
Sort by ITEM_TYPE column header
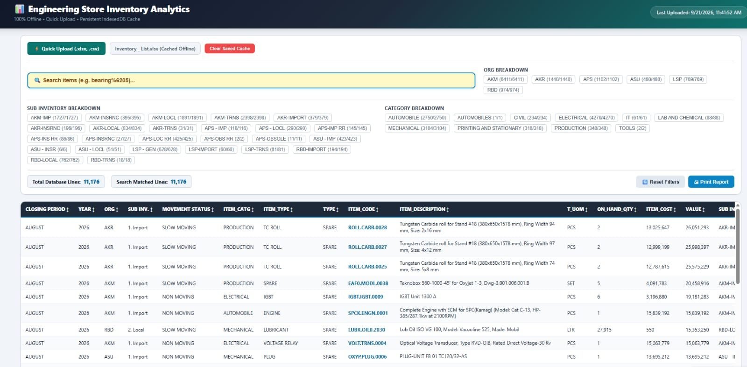click(278, 209)
